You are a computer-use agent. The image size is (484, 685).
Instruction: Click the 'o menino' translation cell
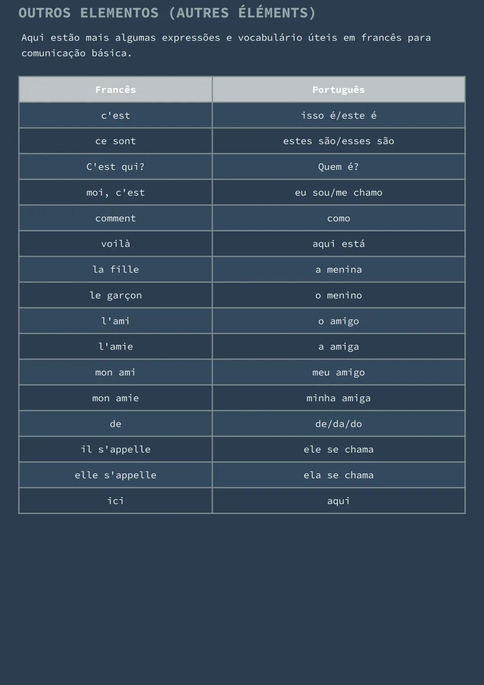point(338,295)
